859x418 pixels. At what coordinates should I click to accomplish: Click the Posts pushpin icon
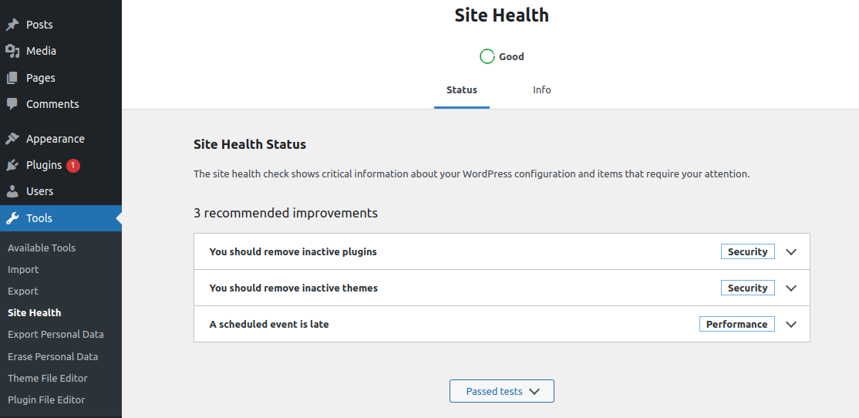tap(12, 25)
